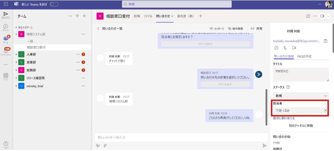The image size is (334, 151).
Task: Open more options for minsky_trial
Action: 83,86
